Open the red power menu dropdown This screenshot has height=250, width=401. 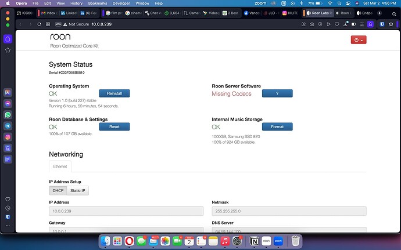359,40
